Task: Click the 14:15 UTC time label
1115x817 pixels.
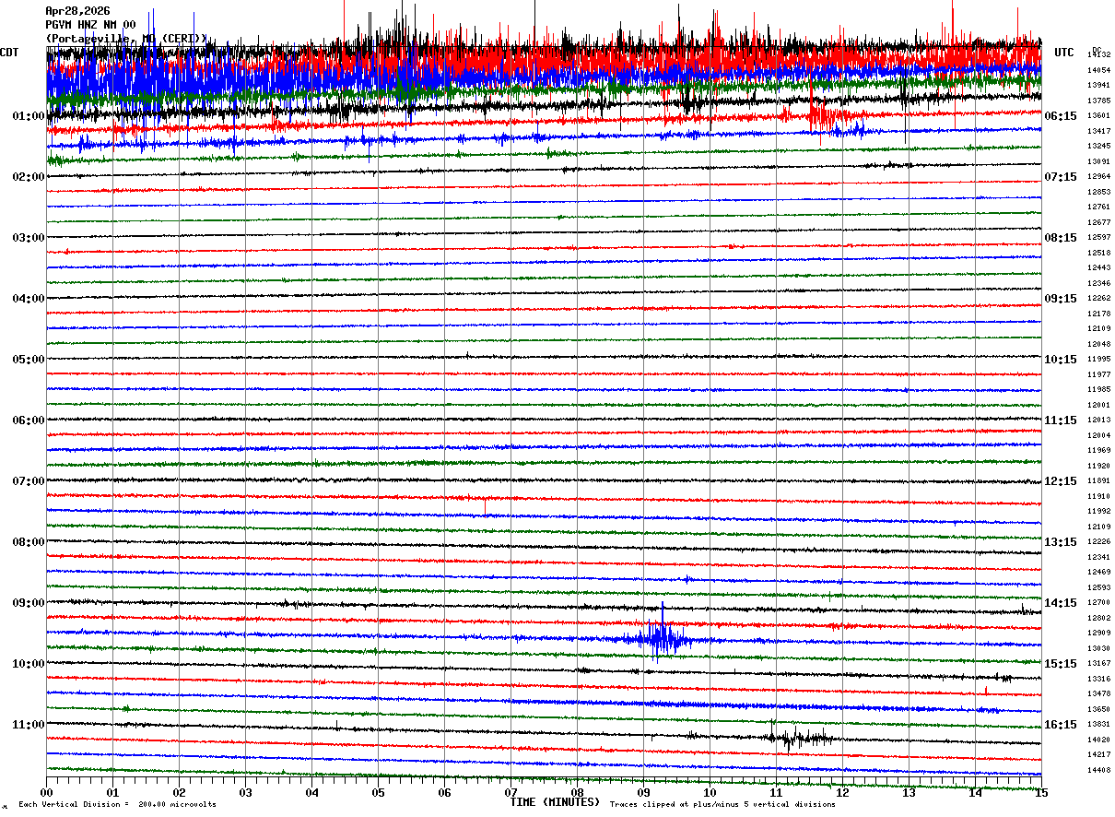Action: (1061, 603)
